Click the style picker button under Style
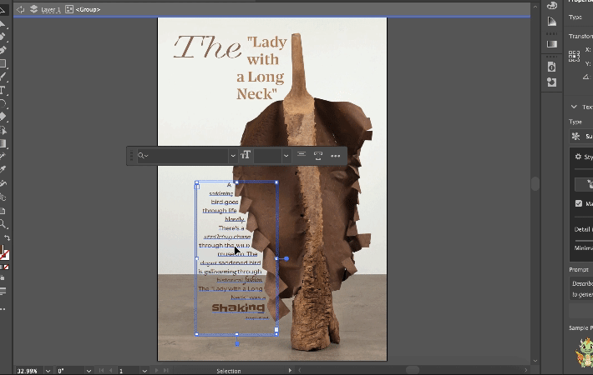The image size is (593, 375). tap(585, 184)
